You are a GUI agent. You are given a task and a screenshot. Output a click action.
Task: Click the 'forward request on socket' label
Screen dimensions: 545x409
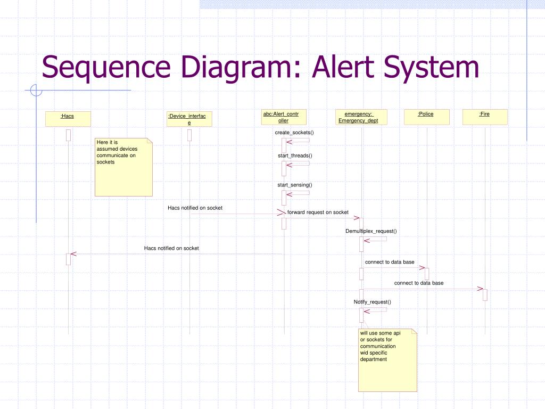(318, 212)
